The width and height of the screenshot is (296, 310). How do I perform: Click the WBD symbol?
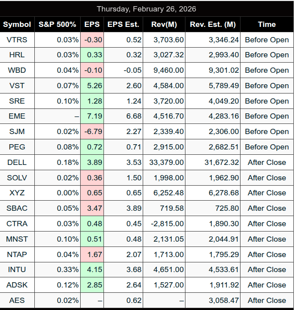point(17,70)
